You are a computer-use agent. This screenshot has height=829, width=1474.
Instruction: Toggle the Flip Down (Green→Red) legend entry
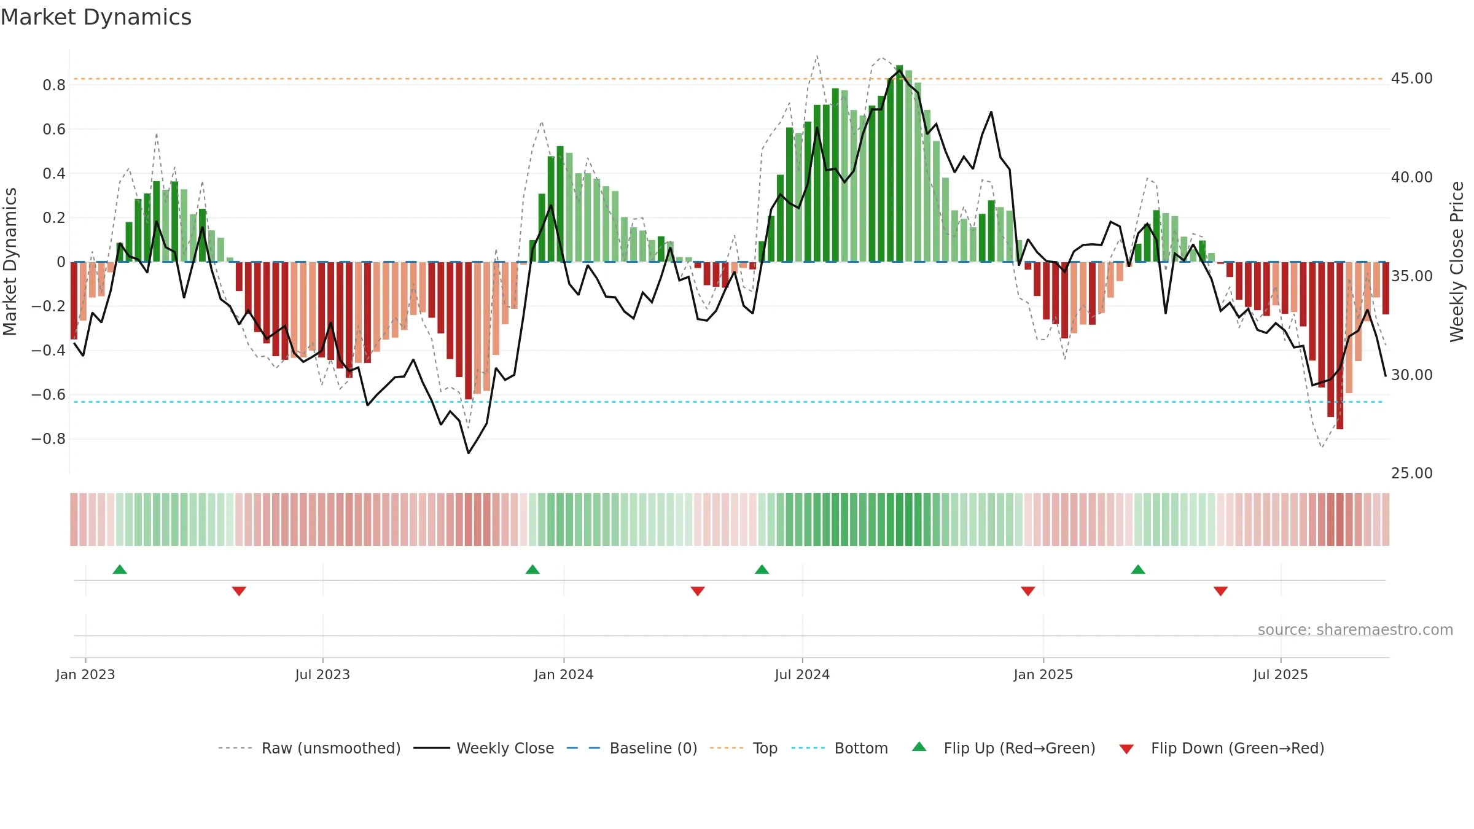tap(1222, 748)
